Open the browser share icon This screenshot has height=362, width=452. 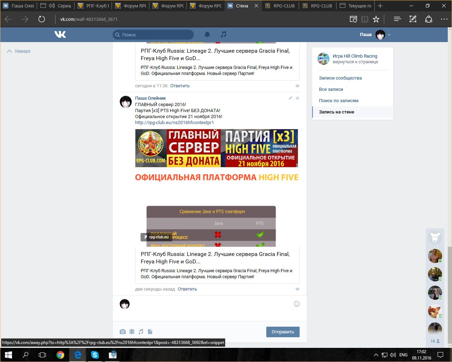click(428, 19)
